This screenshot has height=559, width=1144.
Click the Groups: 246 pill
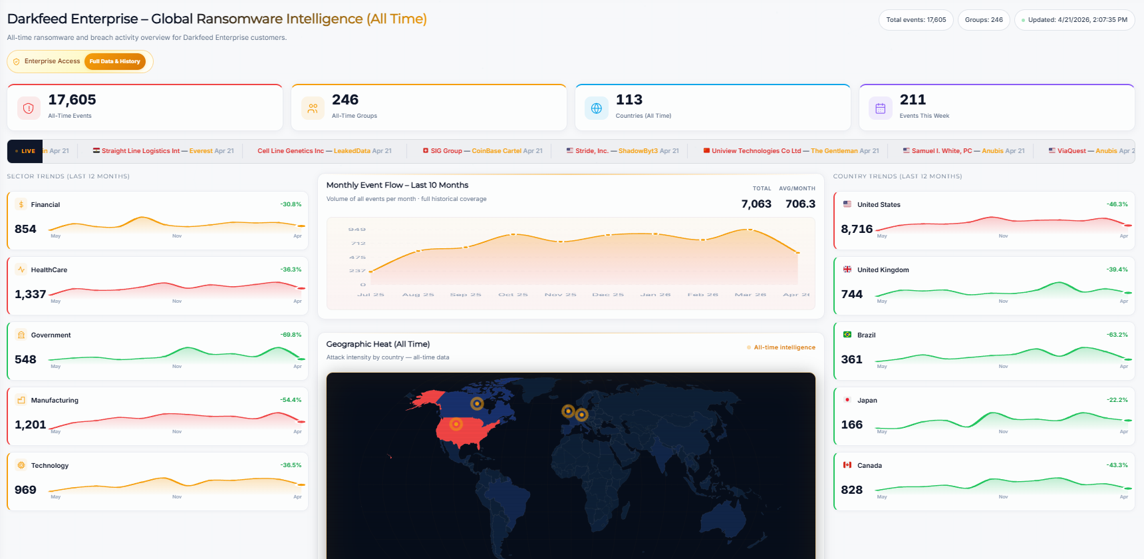tap(984, 20)
